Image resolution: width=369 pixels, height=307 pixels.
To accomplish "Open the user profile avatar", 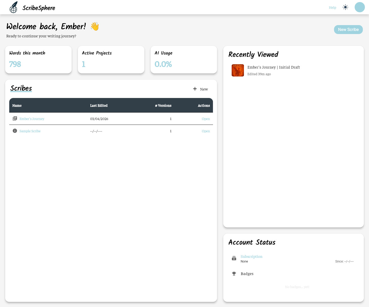I will click(360, 7).
